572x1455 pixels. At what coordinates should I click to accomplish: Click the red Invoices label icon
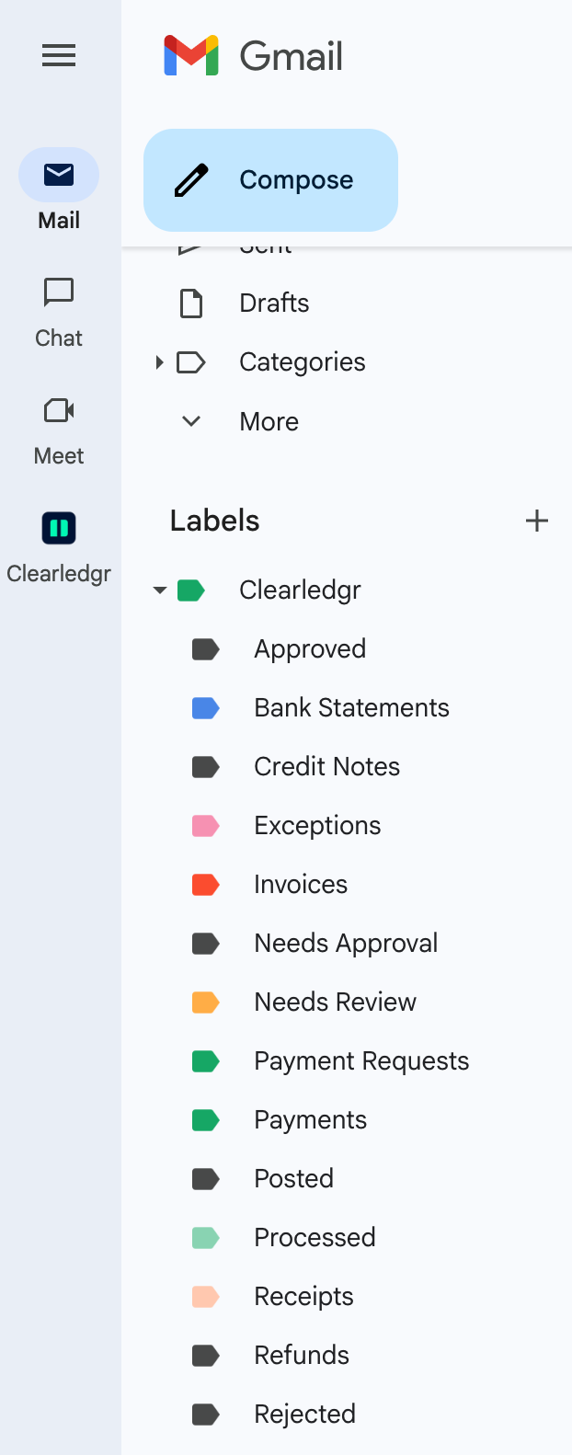[204, 884]
